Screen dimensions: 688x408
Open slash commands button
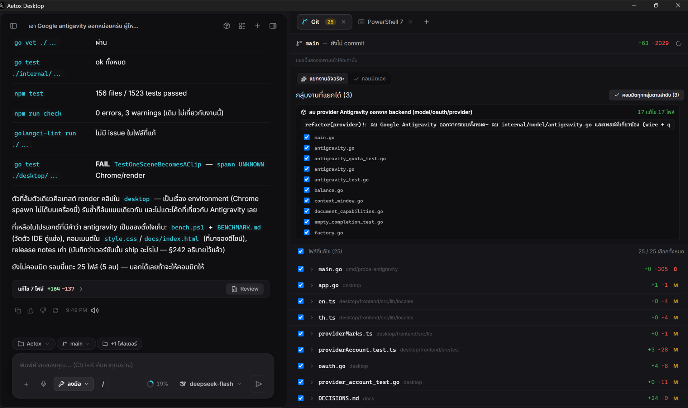103,384
